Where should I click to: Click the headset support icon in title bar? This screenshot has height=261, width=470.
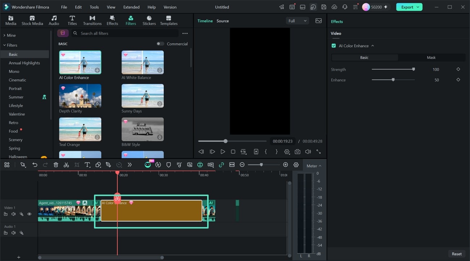[345, 7]
